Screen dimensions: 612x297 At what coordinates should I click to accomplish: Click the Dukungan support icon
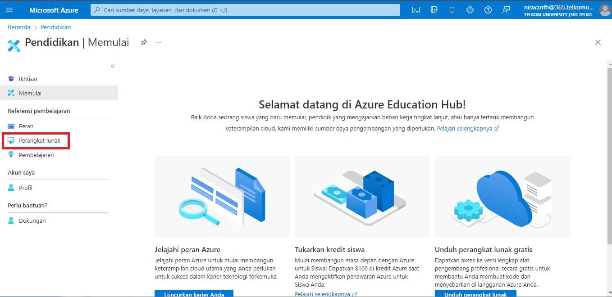pyautogui.click(x=11, y=220)
